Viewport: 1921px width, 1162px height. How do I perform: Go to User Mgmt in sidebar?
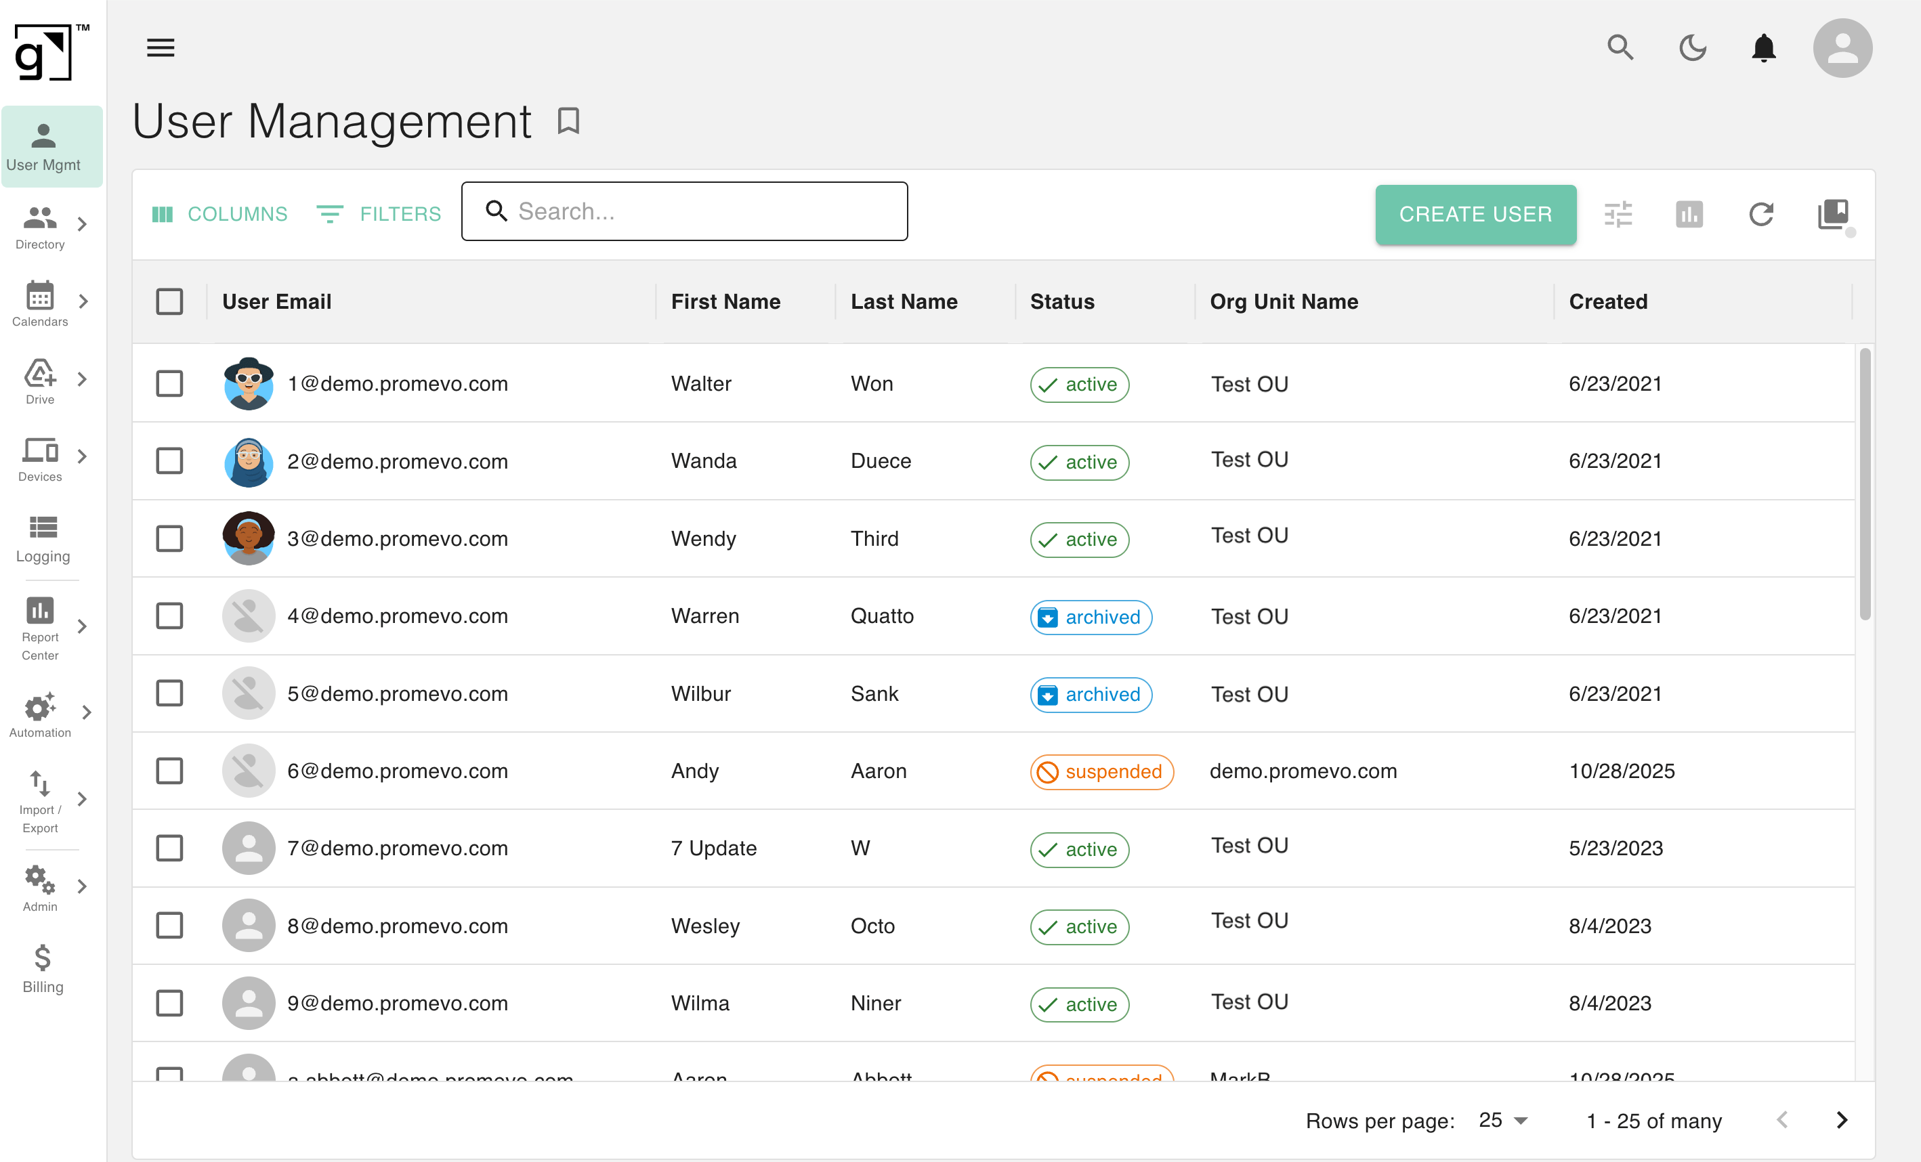(51, 148)
